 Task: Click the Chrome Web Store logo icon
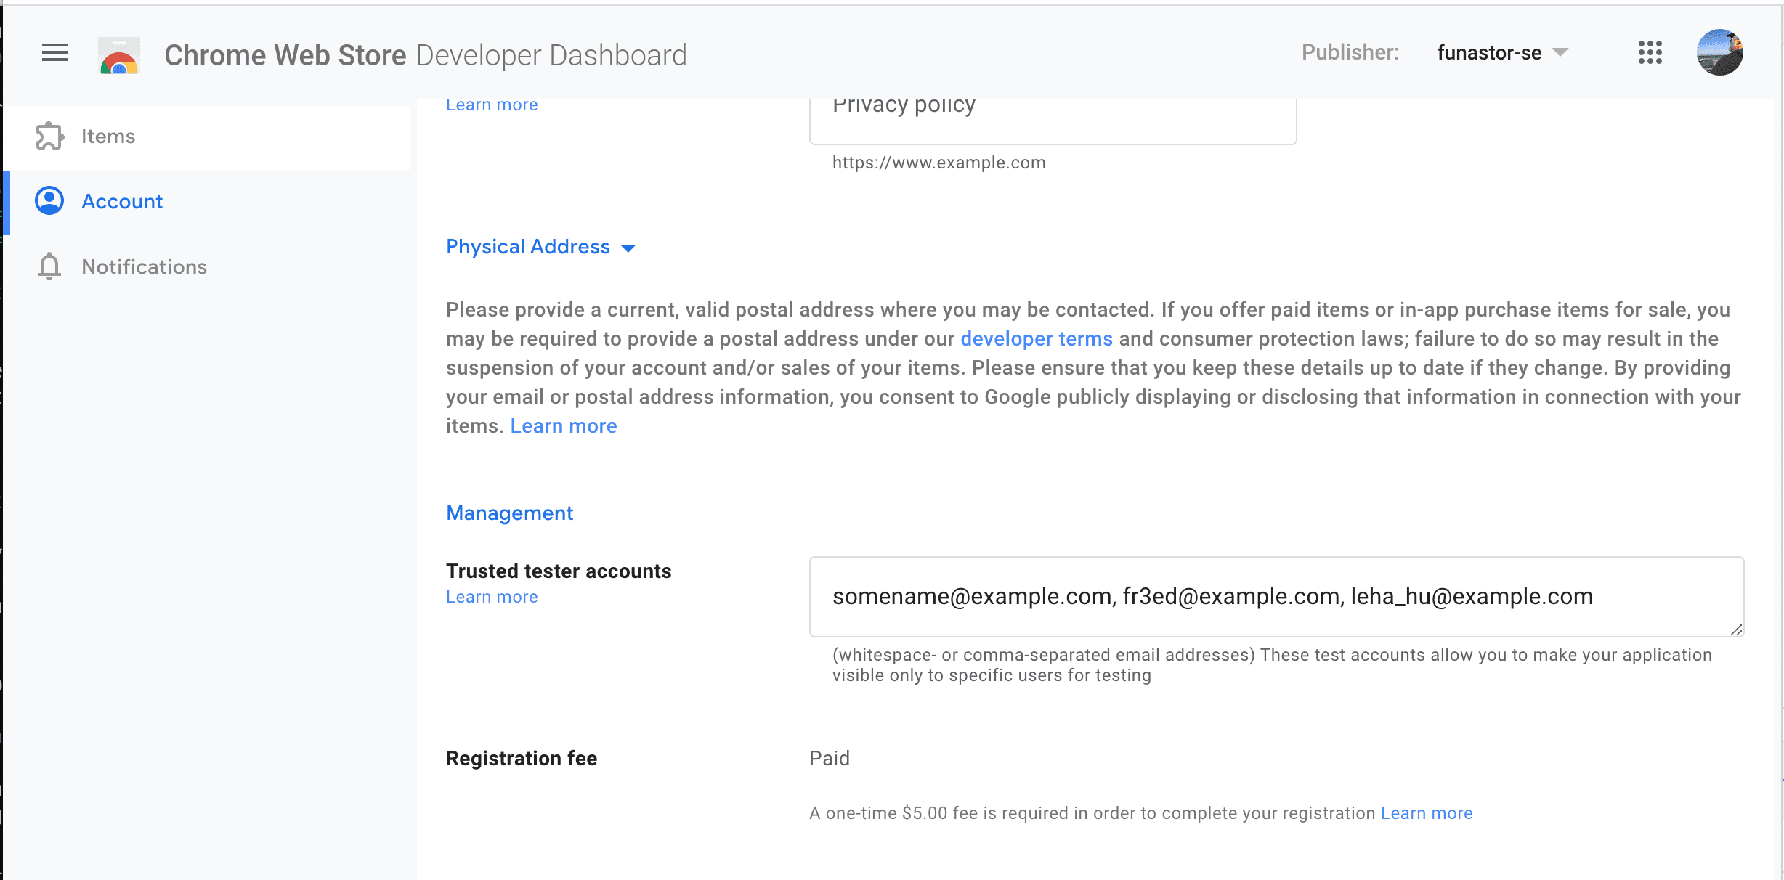118,54
